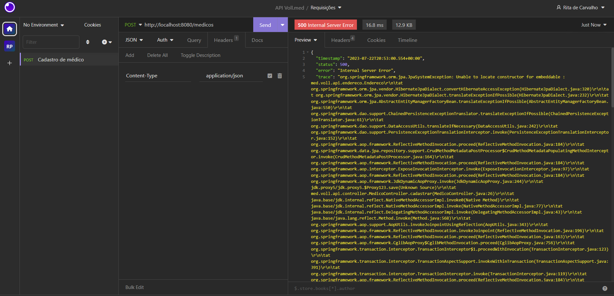The image size is (614, 296).
Task: Click the "timestamp" key in response
Action: [x=328, y=58]
